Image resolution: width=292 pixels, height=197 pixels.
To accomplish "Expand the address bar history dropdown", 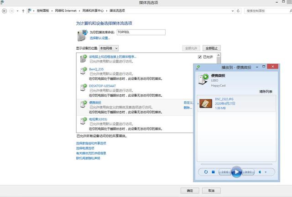I will pyautogui.click(x=233, y=11).
